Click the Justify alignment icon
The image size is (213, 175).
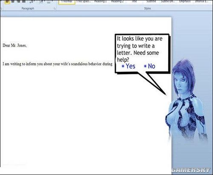click(x=24, y=2)
